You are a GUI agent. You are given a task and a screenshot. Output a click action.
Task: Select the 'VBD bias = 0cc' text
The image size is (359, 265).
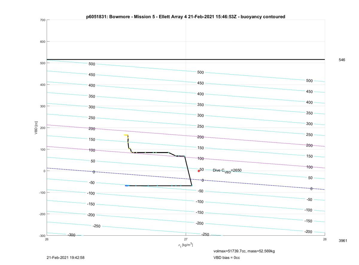226,258
